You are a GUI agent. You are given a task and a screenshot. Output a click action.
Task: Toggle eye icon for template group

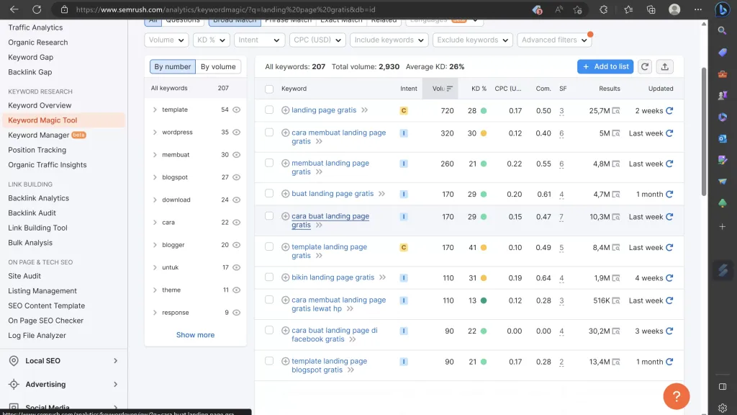click(236, 110)
